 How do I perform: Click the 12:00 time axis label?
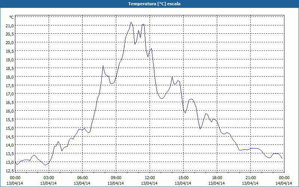point(150,178)
